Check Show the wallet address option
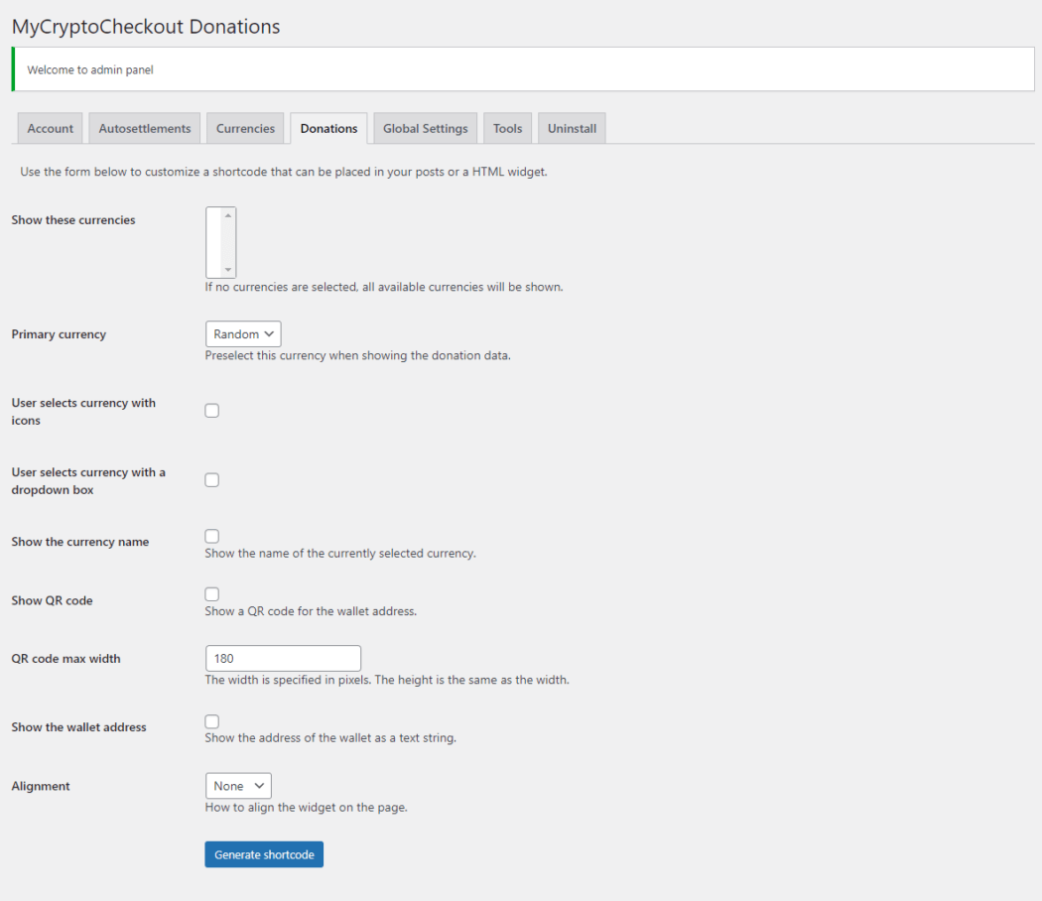The height and width of the screenshot is (901, 1042). point(212,721)
